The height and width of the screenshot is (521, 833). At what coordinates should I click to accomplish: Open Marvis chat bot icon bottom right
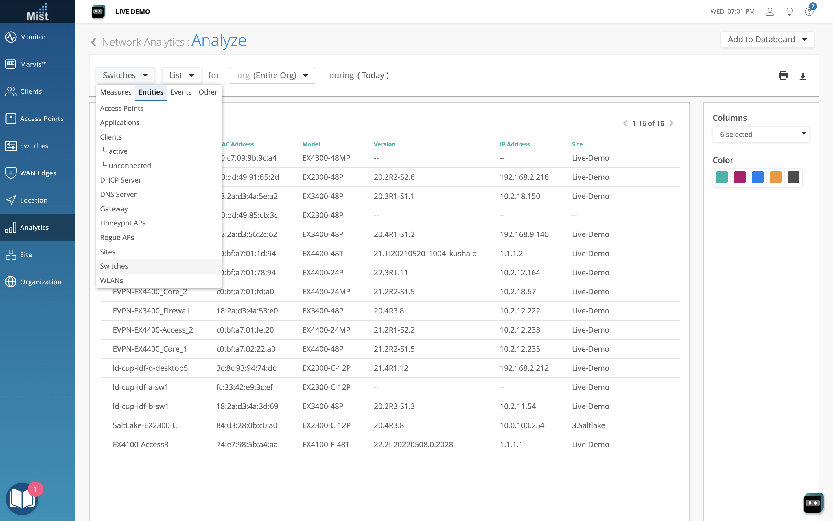pos(813,503)
